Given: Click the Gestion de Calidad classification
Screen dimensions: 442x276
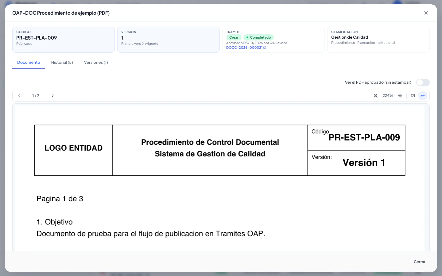Looking at the screenshot, I should 350,37.
